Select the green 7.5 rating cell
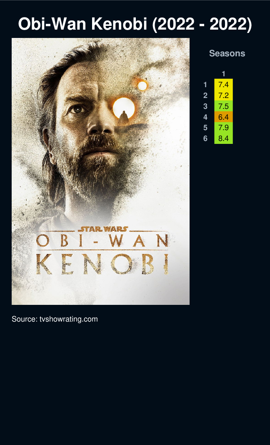The width and height of the screenshot is (270, 445). pyautogui.click(x=223, y=106)
